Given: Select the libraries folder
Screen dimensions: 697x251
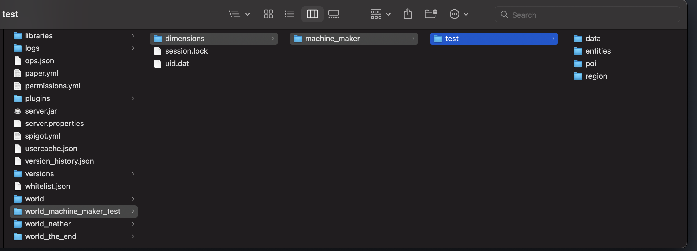Looking at the screenshot, I should [74, 36].
